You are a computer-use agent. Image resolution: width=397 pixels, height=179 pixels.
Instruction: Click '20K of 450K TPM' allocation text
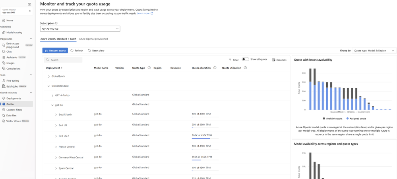pos(201,124)
